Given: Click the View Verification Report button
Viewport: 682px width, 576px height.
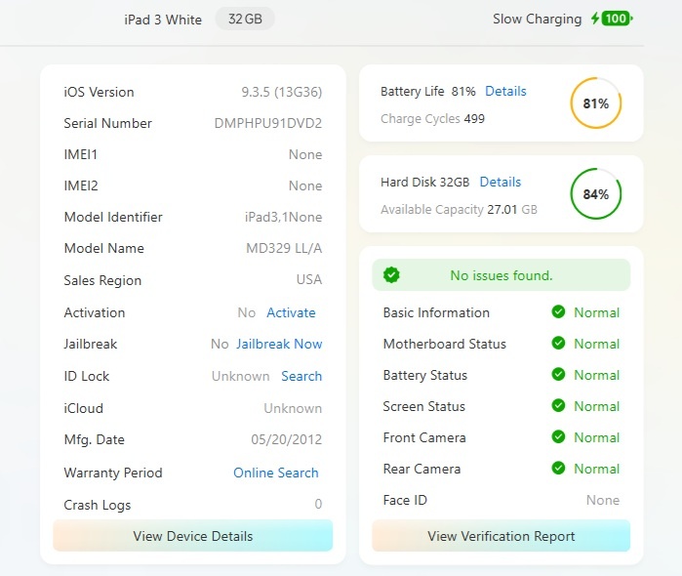Looking at the screenshot, I should point(501,536).
